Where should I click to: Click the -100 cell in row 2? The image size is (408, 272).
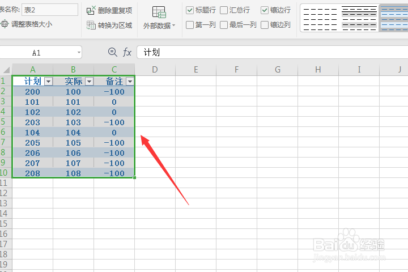point(114,92)
